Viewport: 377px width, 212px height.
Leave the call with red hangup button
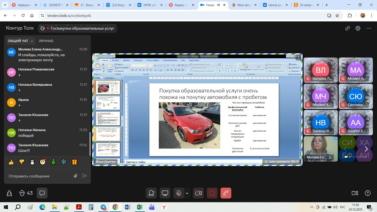tap(226, 193)
